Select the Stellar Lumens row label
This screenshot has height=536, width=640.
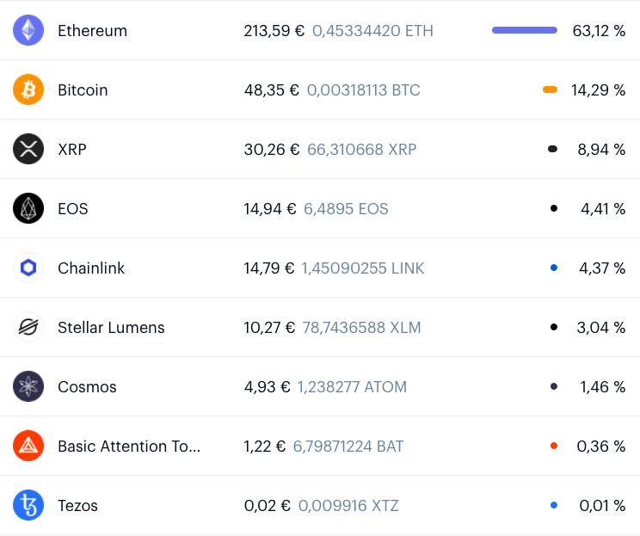(111, 328)
